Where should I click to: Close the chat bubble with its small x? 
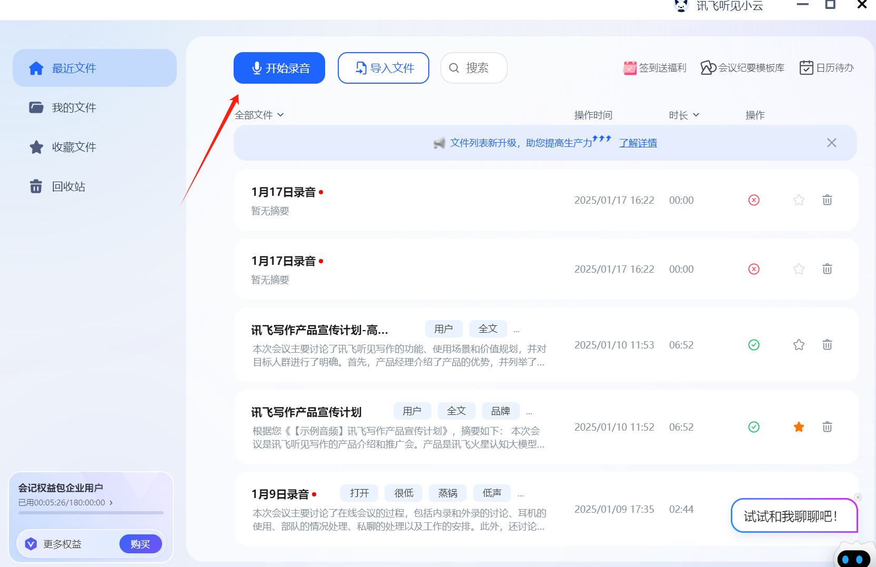858,498
